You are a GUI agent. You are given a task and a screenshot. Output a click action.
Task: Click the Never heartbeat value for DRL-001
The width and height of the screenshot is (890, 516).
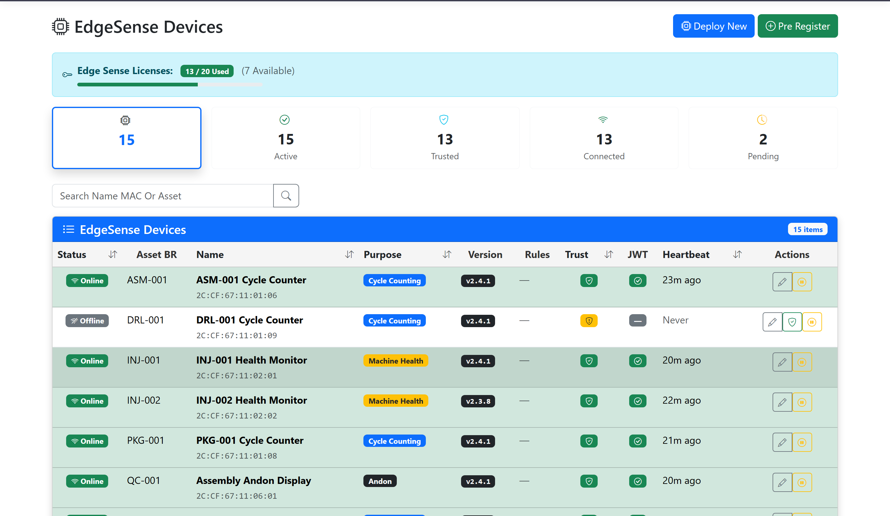pyautogui.click(x=675, y=320)
